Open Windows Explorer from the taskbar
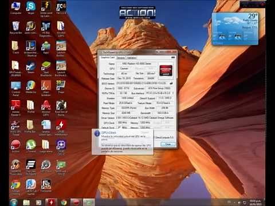Image resolution: width=275 pixels, height=206 pixels. (26, 202)
